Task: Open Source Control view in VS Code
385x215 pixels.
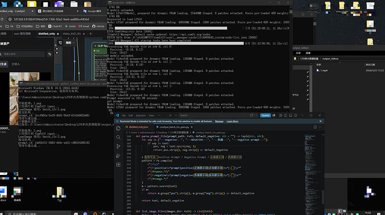Action: pos(118,146)
